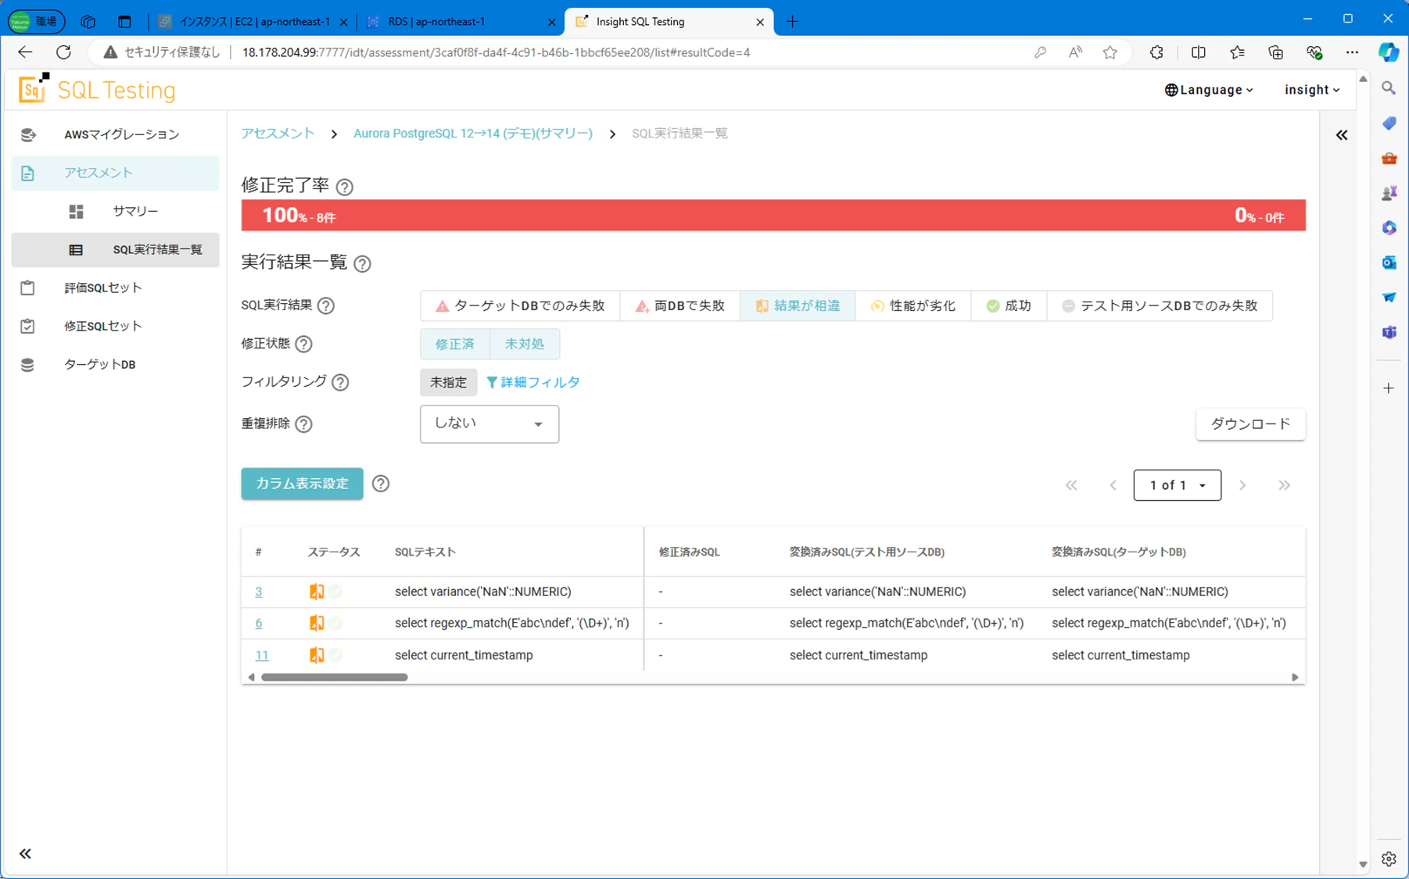Go to last page of results
Screen dimensions: 1409x879
(1284, 485)
